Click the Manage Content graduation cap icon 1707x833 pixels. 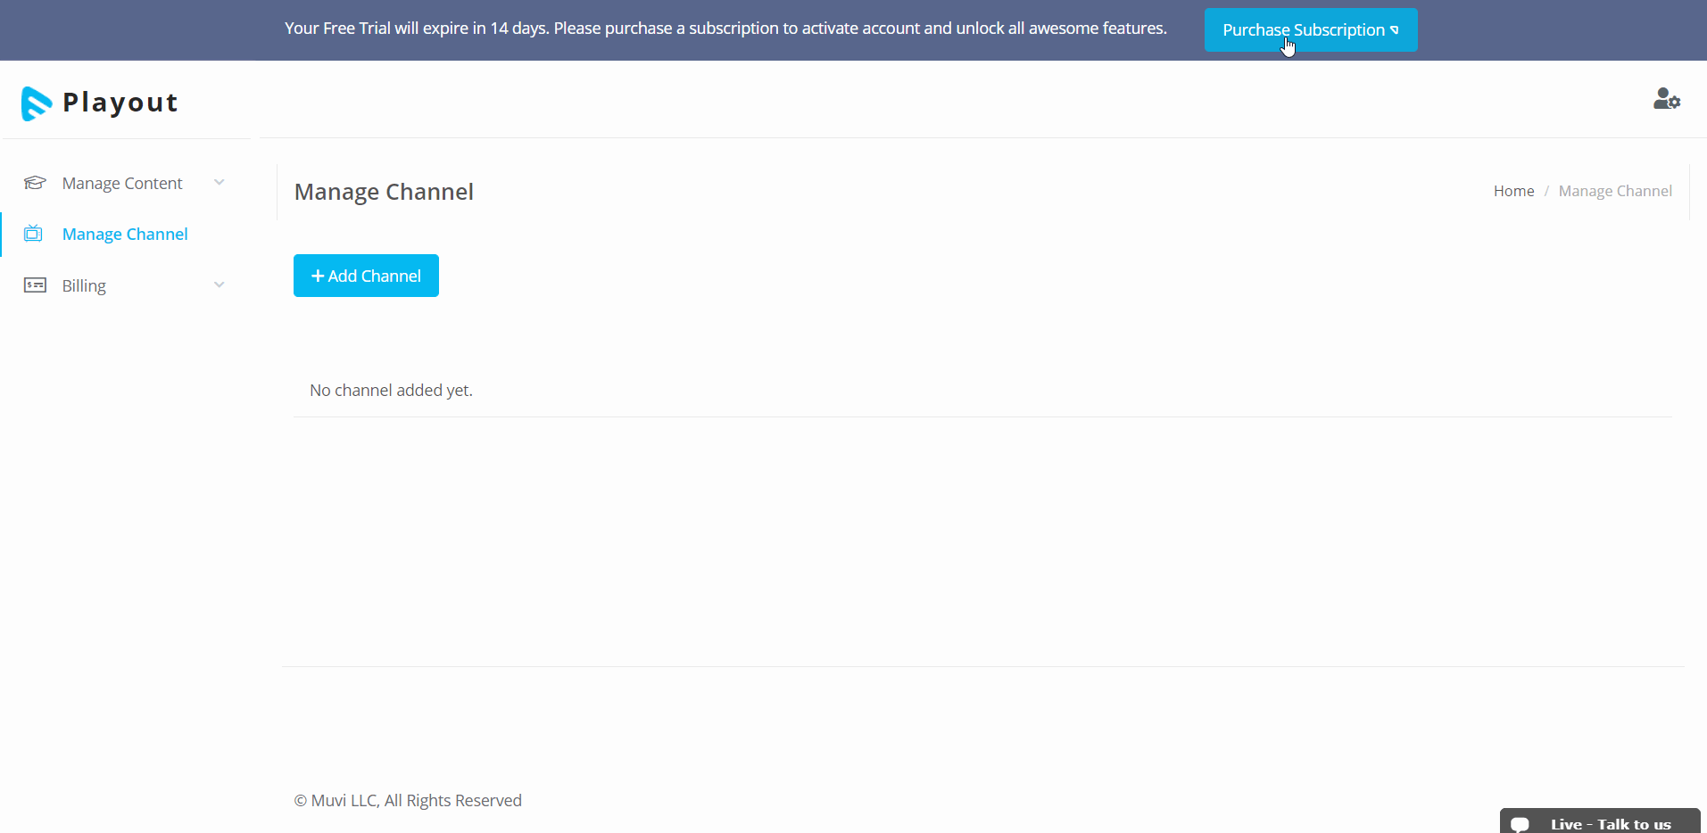pos(35,183)
